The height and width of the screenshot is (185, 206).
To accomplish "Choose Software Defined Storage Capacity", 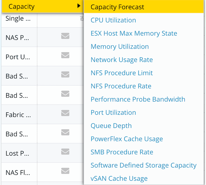I will tap(143, 165).
